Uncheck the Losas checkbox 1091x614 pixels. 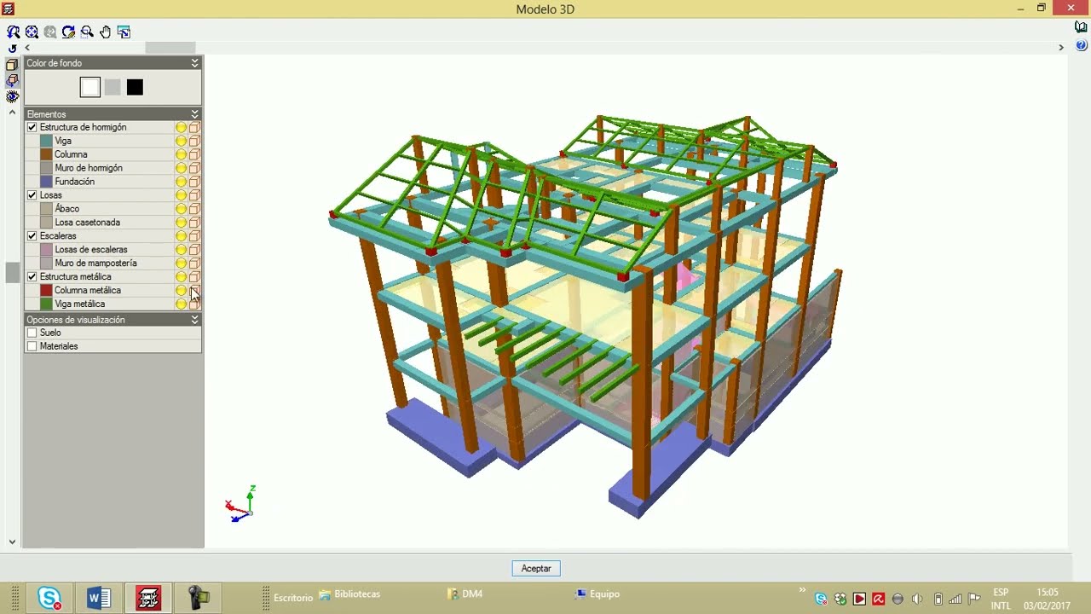32,195
